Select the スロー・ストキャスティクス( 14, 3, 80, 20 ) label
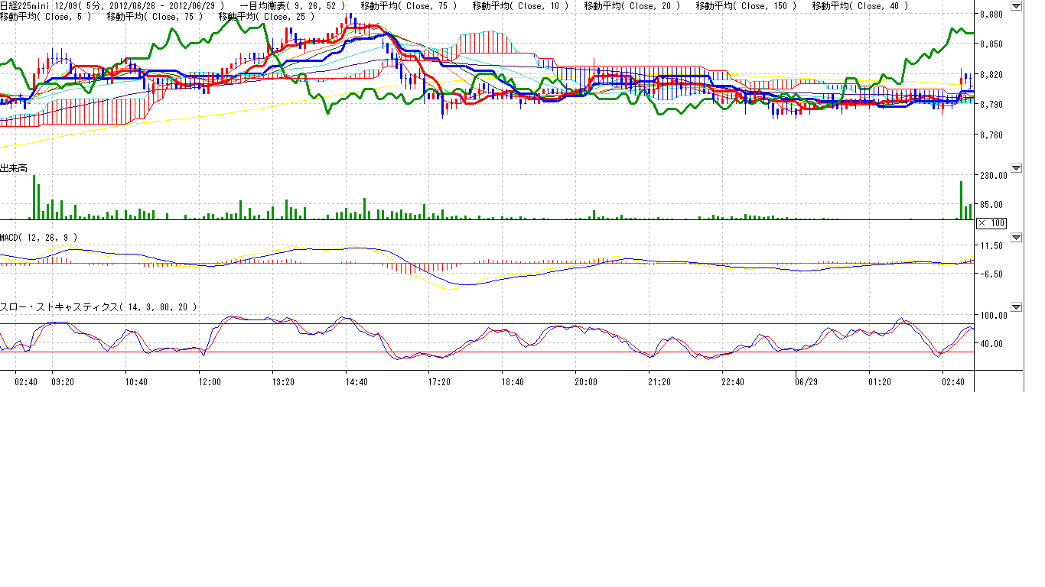1045x587 pixels. click(x=99, y=306)
